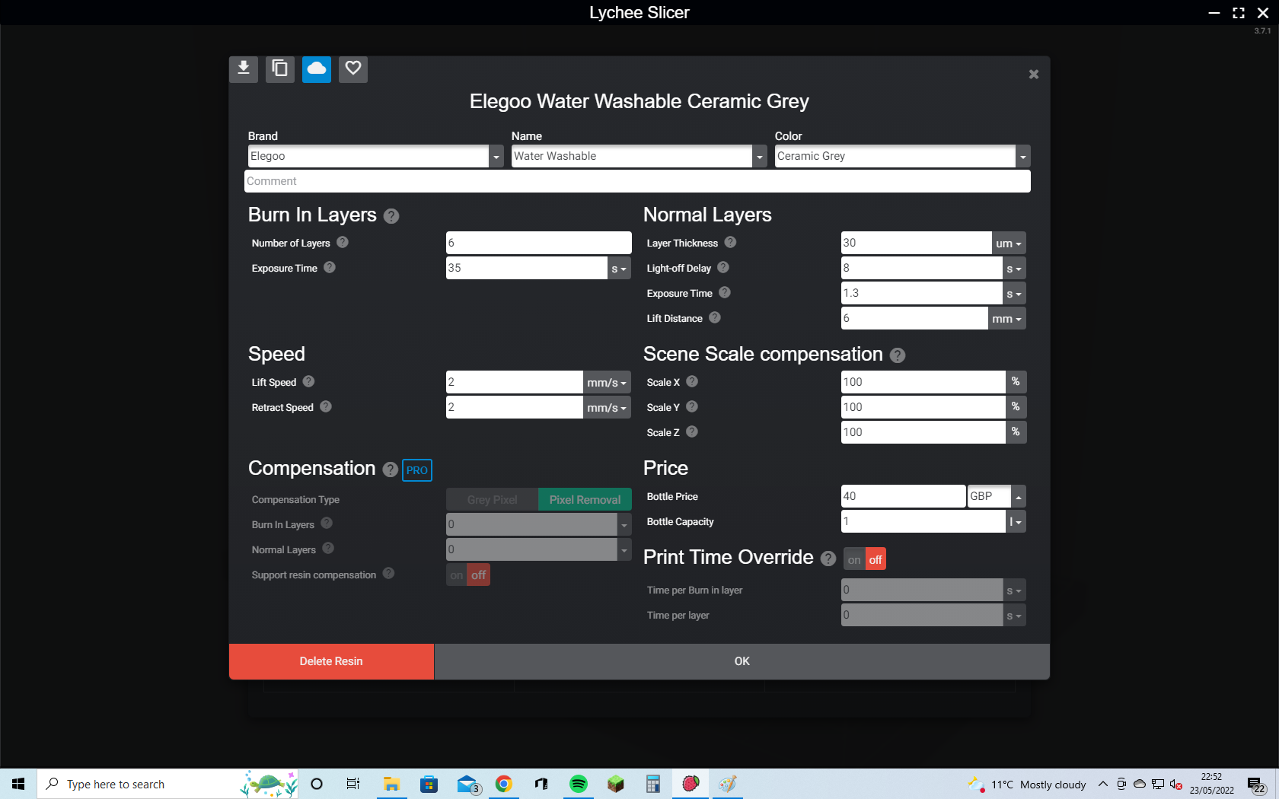Open the help icon beside Burn In Layers heading
1279x799 pixels.
point(391,216)
